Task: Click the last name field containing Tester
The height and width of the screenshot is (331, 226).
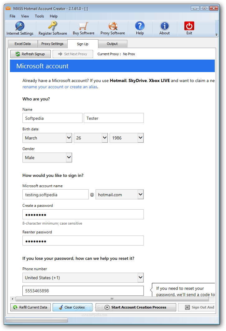Action: tap(114, 118)
